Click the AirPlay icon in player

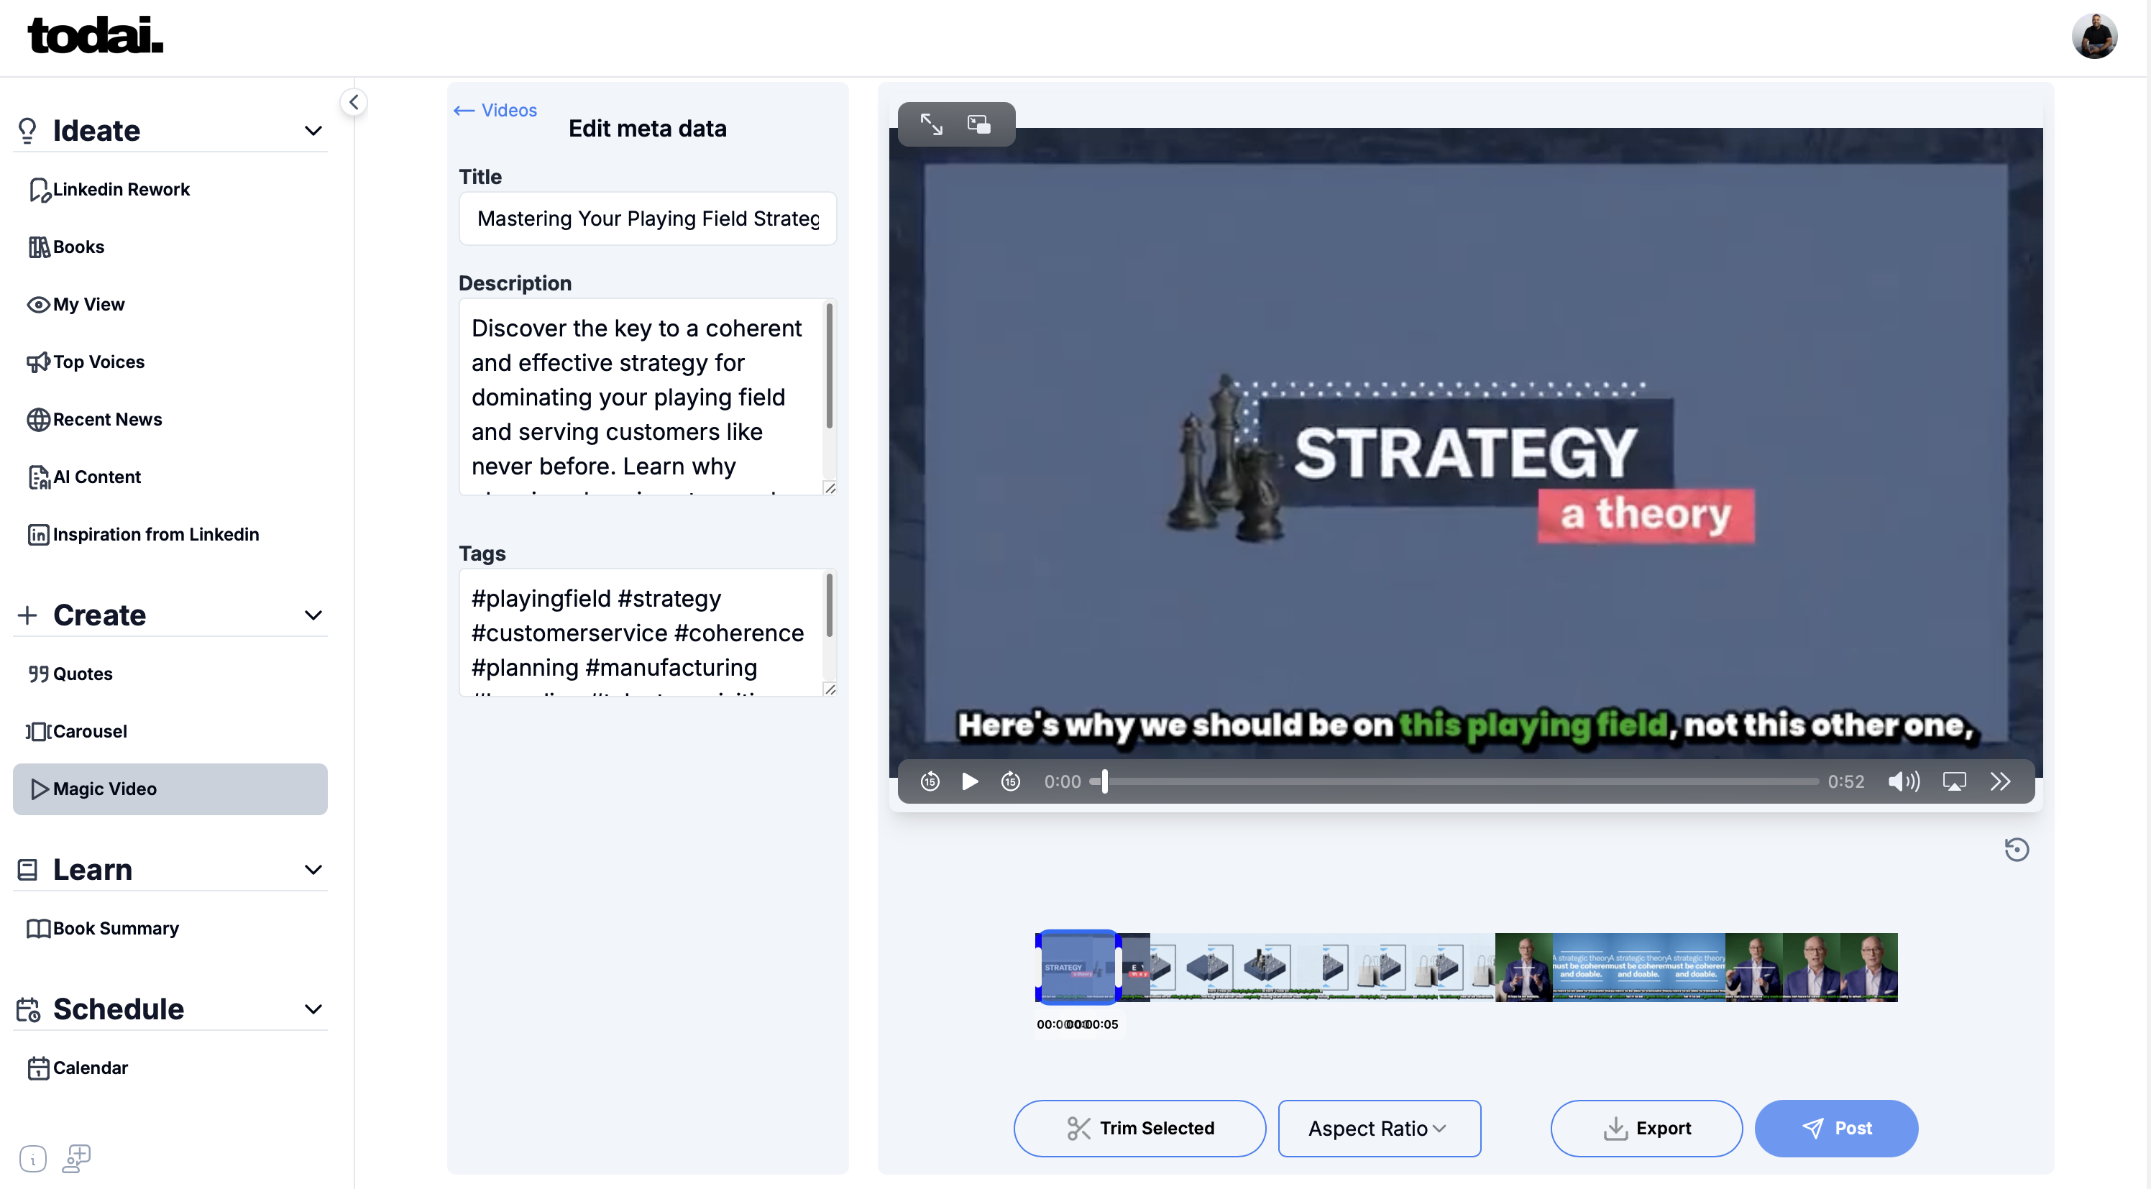[1953, 781]
